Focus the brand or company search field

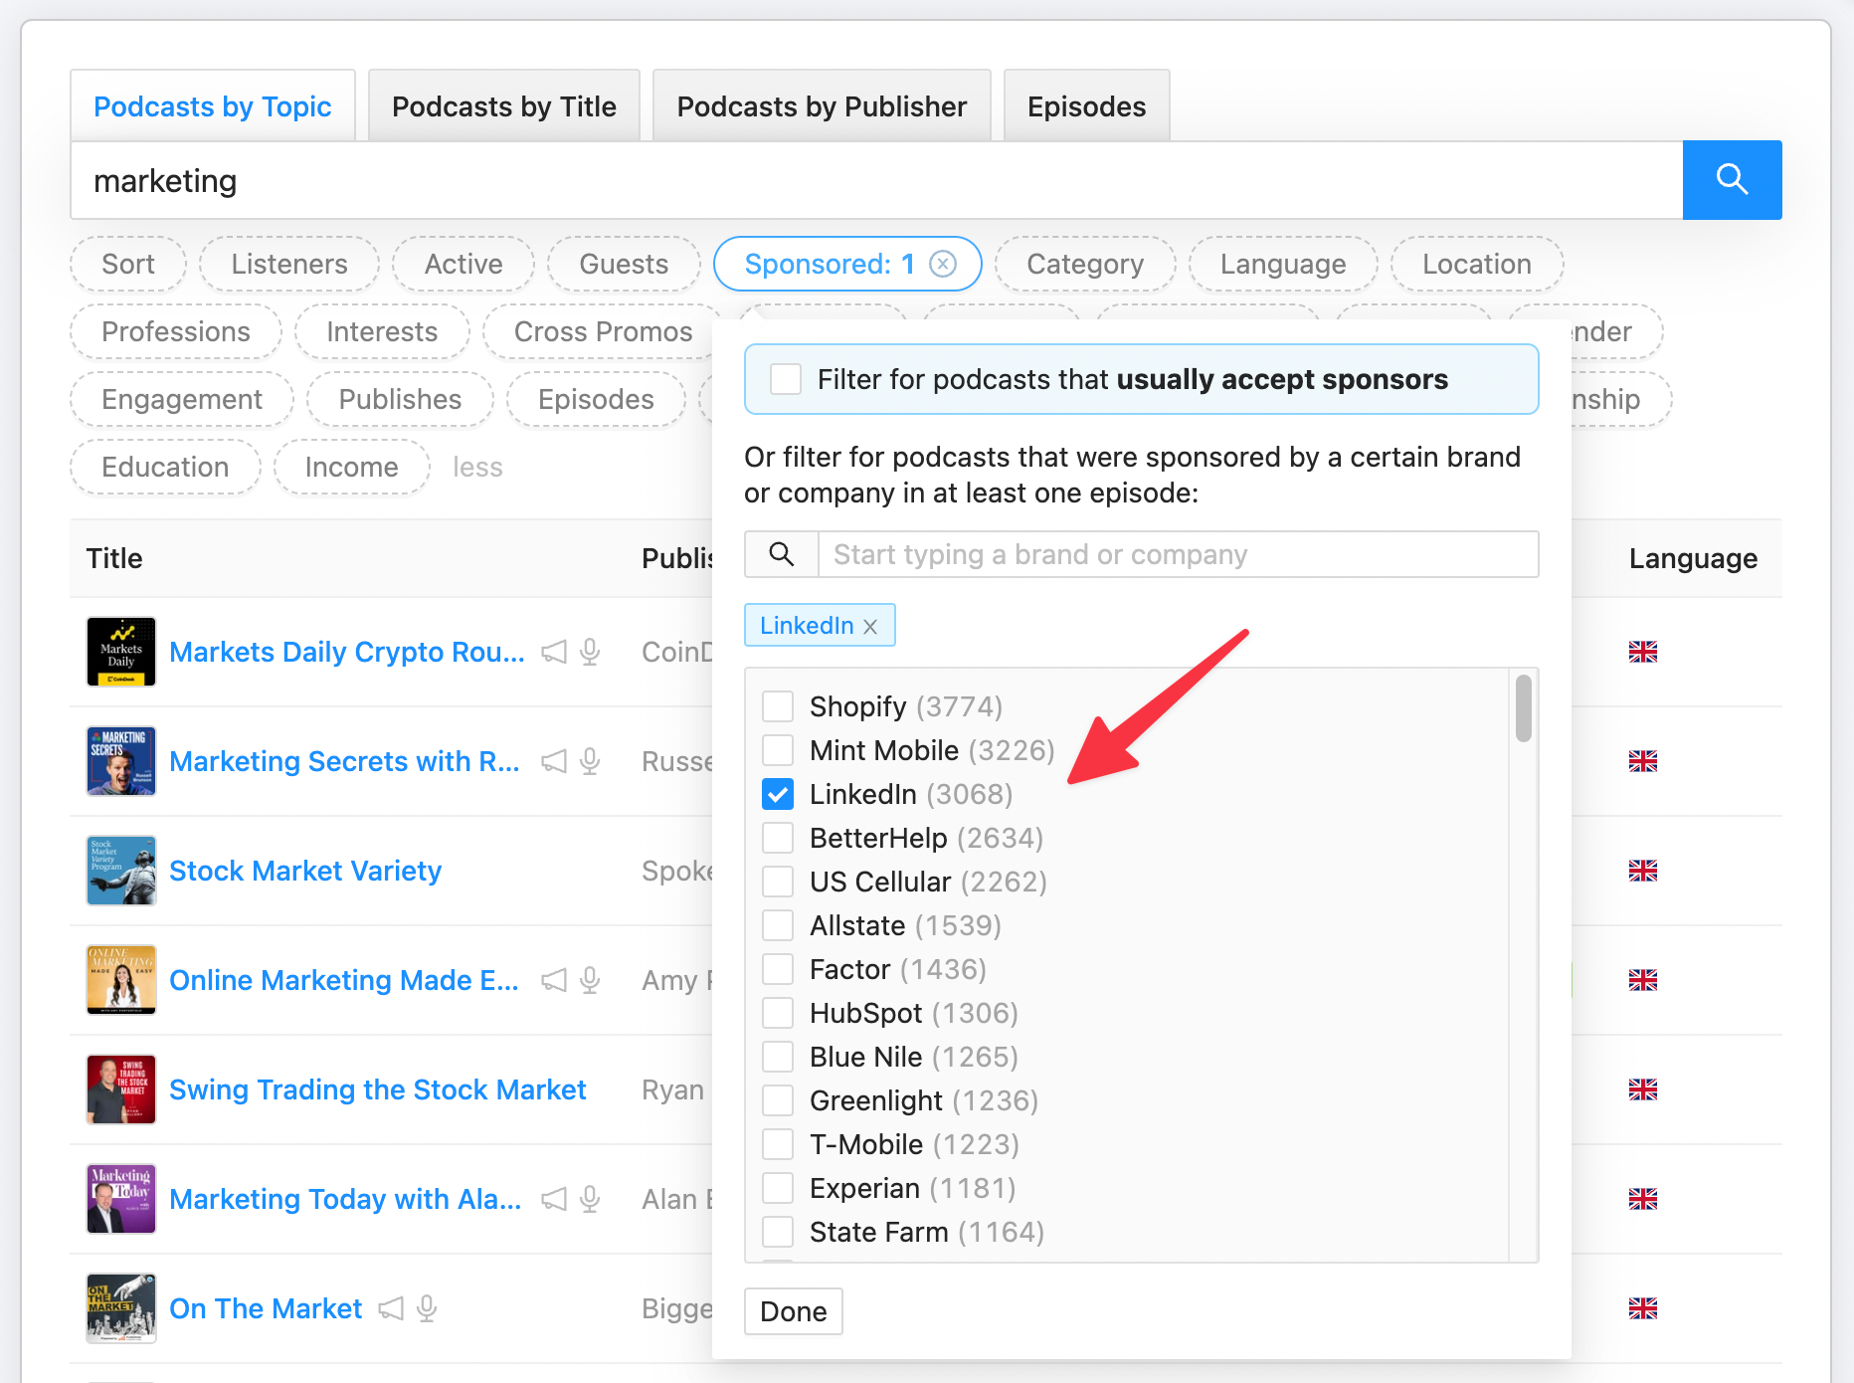click(1178, 554)
